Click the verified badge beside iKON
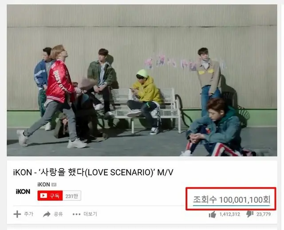This screenshot has height=230, width=284. 54,185
